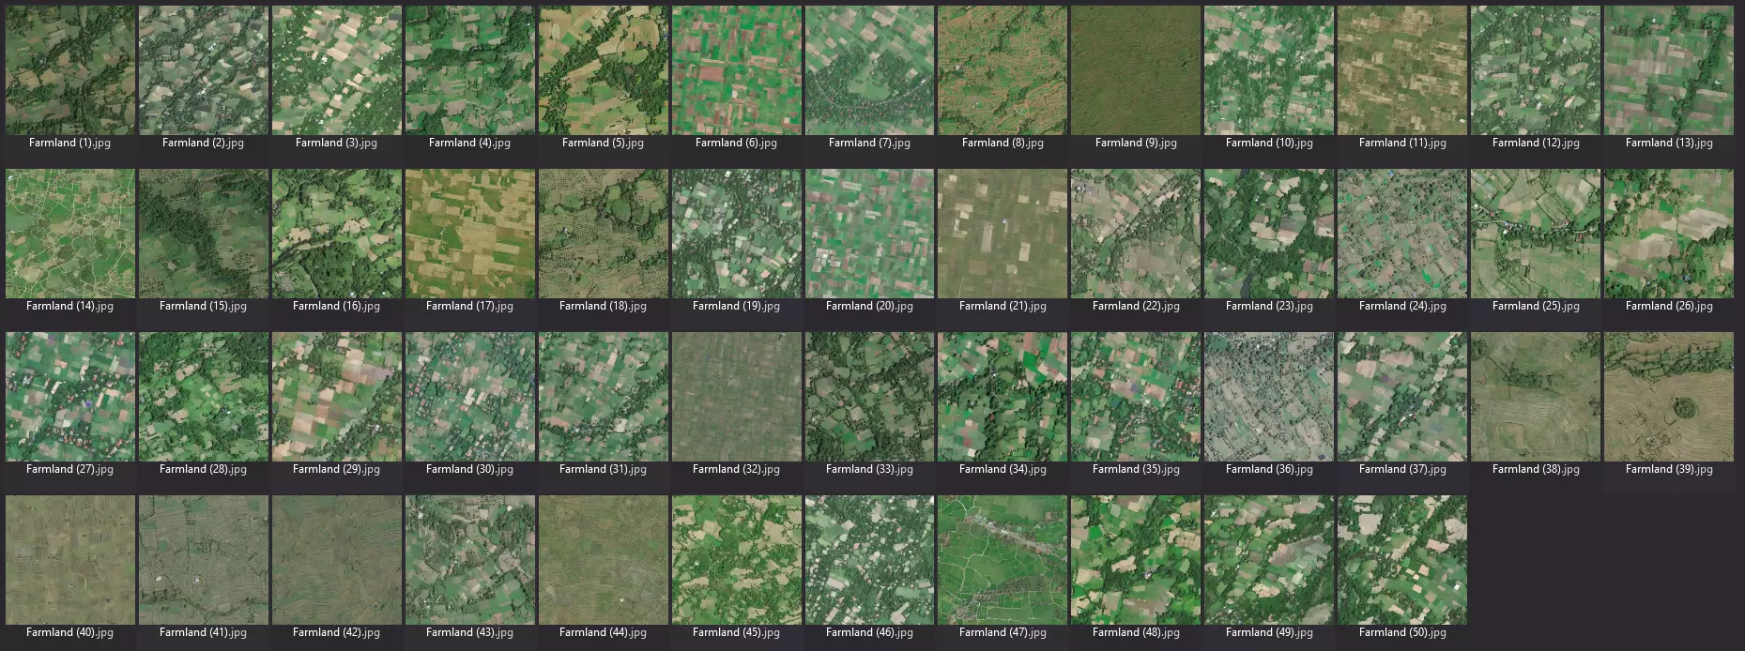The image size is (1745, 651).
Task: Select Farmland (37).jpg image thumbnail
Action: point(1402,397)
